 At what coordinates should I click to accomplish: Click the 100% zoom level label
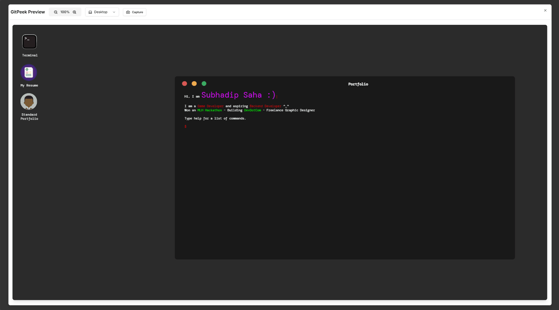click(x=65, y=12)
